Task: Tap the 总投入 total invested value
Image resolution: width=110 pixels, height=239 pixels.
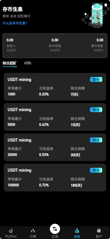Action: 10,40
